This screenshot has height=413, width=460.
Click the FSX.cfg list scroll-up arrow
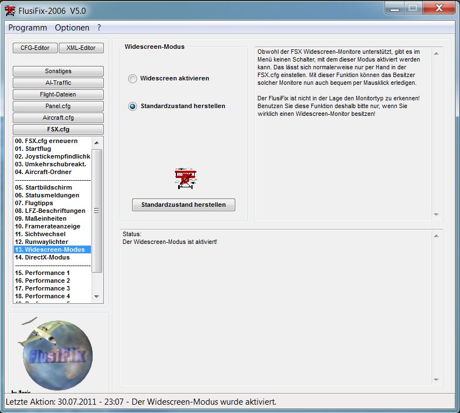(97, 142)
